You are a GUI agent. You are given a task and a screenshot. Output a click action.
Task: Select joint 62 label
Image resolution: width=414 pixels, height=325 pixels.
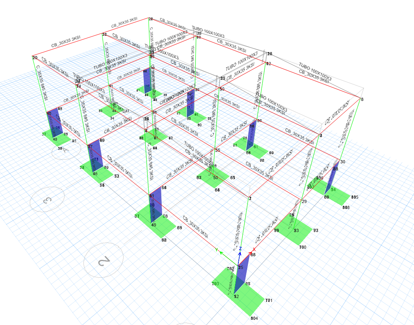tap(269, 64)
